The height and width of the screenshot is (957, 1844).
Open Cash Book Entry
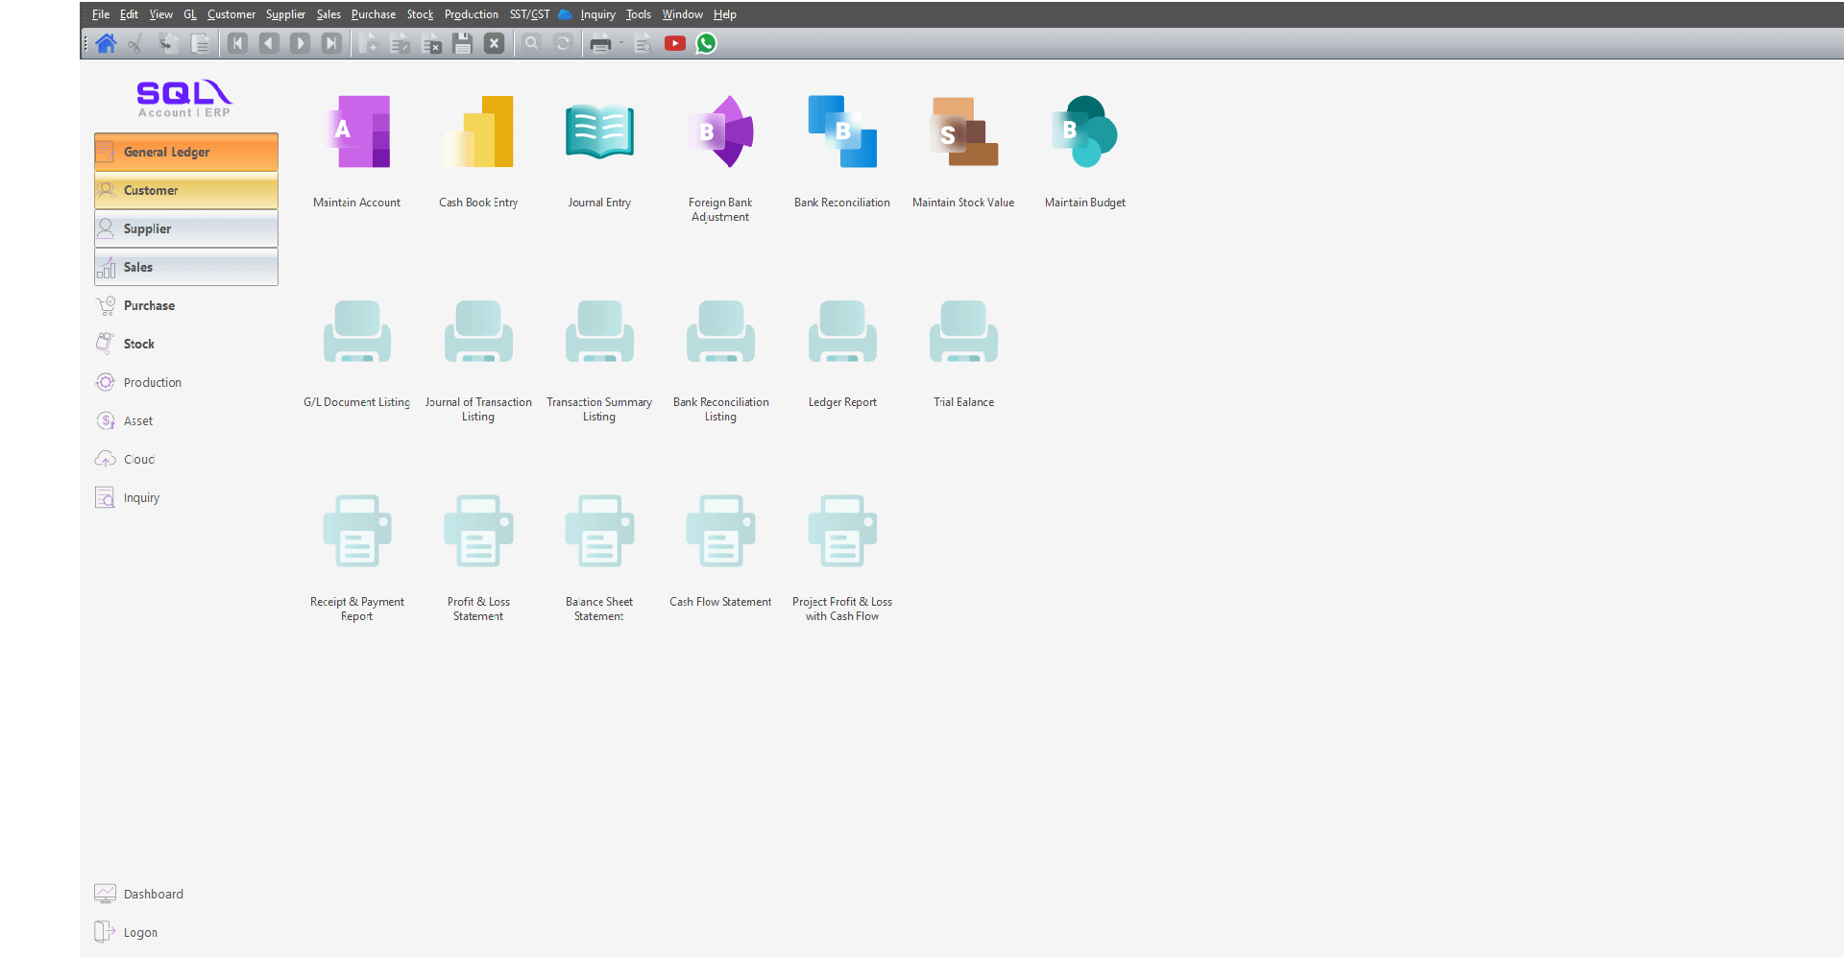pyautogui.click(x=478, y=134)
